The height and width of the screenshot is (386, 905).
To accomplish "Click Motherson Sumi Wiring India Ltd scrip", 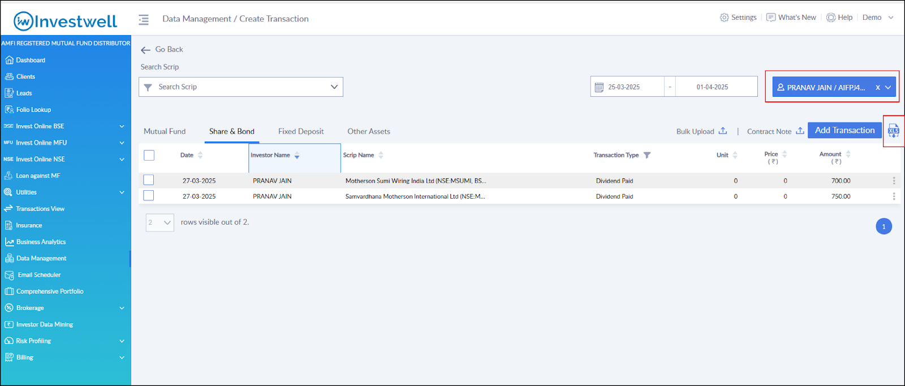I will pos(416,181).
